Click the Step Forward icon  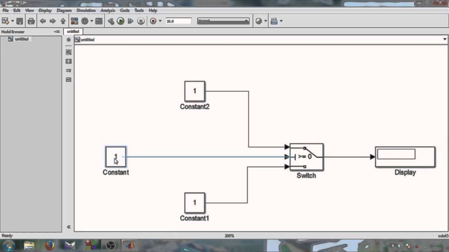(x=130, y=21)
